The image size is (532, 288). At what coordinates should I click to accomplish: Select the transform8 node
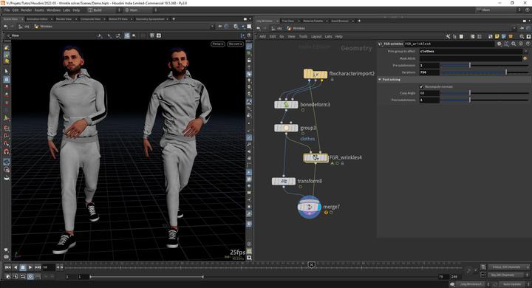[283, 181]
